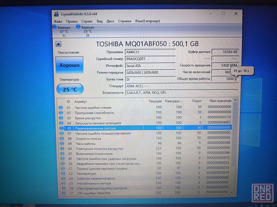Click status dot for attribute C7
The image size is (277, 207).
pos(64,193)
